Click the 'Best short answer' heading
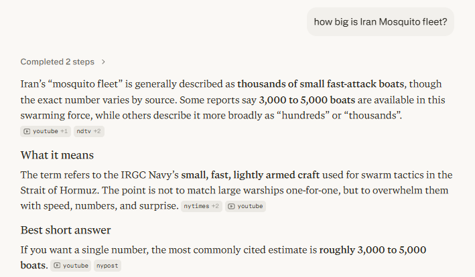Screen dimensions: 475x277 [66, 230]
